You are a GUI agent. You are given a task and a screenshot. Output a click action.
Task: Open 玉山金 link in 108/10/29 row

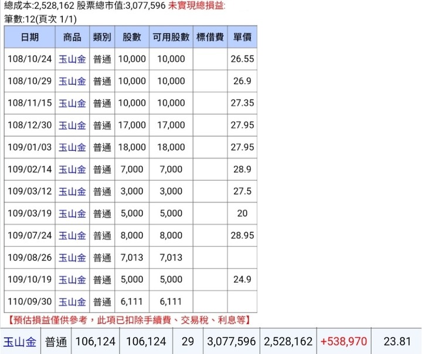pos(72,81)
